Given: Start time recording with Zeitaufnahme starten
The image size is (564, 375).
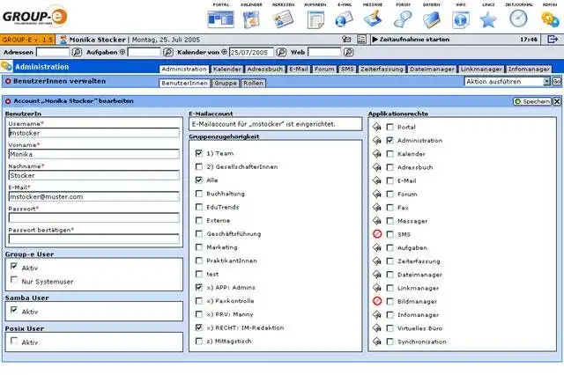Looking at the screenshot, I should pyautogui.click(x=411, y=40).
